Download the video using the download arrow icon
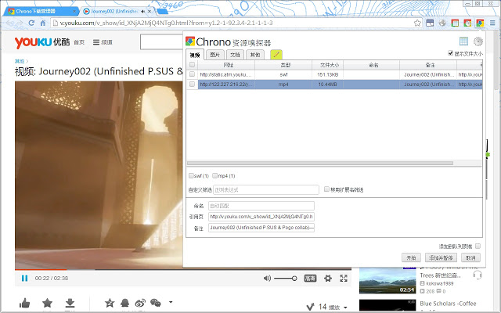Screen dimensions: 501x313 point(70,303)
